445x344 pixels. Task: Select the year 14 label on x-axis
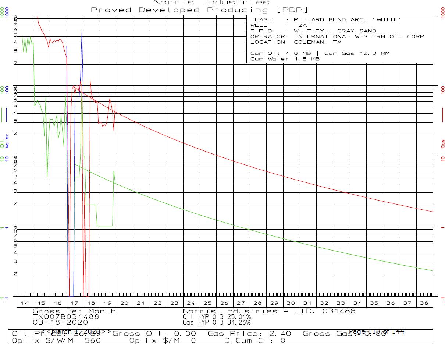25,303
